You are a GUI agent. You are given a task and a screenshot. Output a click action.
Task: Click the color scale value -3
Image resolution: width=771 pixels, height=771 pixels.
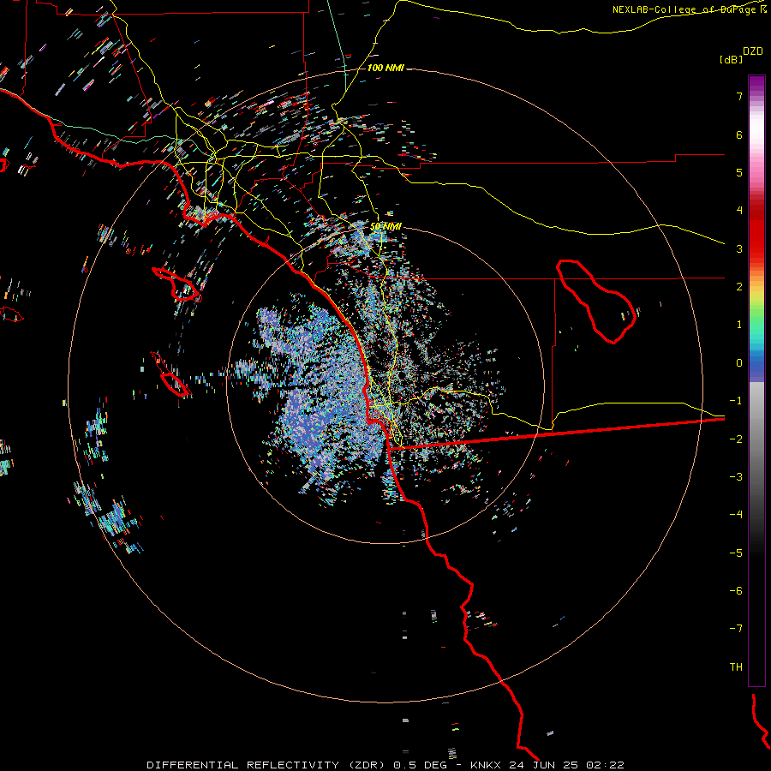(x=736, y=477)
